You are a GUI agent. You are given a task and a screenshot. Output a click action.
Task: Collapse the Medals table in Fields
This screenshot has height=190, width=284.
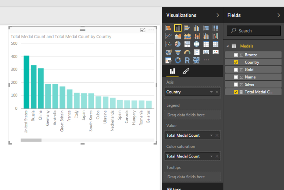coord(228,46)
